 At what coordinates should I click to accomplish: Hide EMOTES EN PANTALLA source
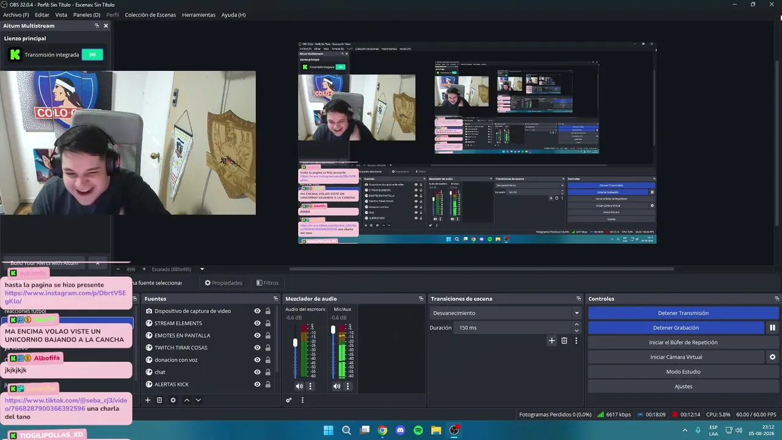[257, 335]
